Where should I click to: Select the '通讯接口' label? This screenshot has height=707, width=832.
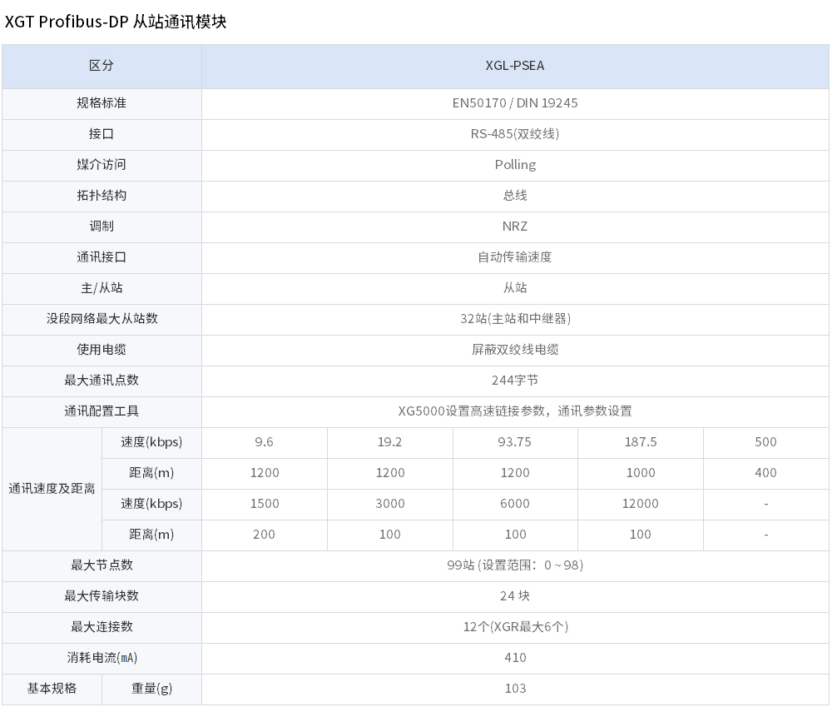[x=102, y=257]
